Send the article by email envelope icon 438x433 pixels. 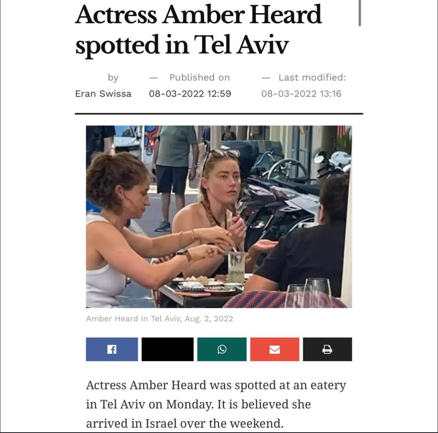point(274,349)
